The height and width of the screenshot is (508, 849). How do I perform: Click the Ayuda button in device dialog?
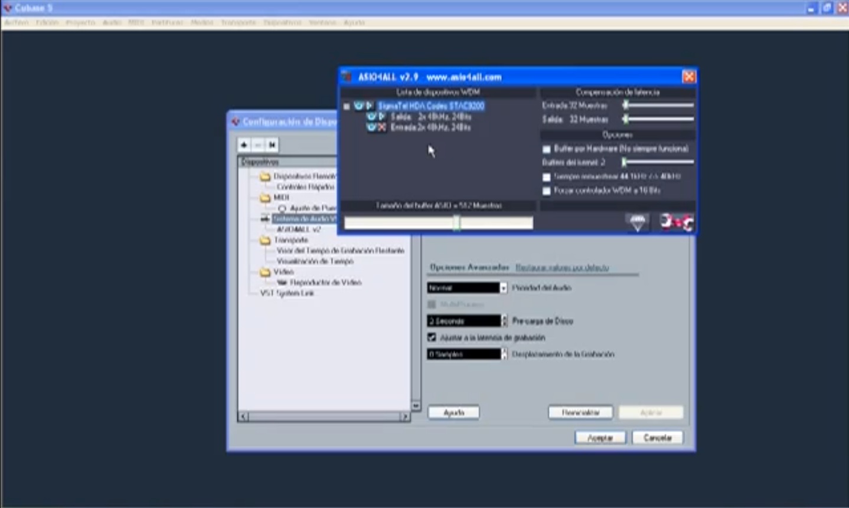click(453, 412)
